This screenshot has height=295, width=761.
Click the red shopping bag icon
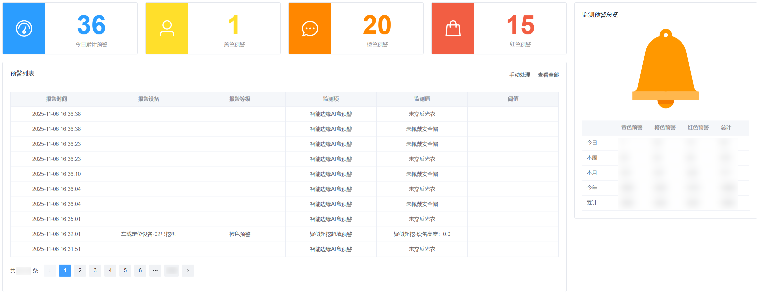(453, 29)
